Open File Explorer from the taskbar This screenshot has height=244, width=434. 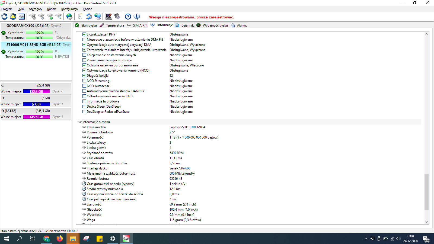(73, 239)
